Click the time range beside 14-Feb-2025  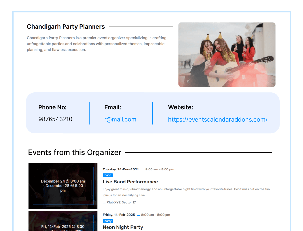[155, 215]
